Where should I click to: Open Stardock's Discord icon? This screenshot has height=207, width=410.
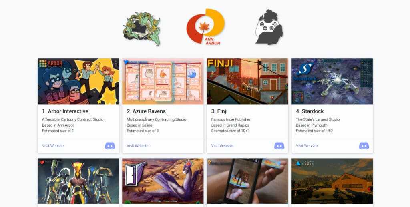[x=364, y=146]
